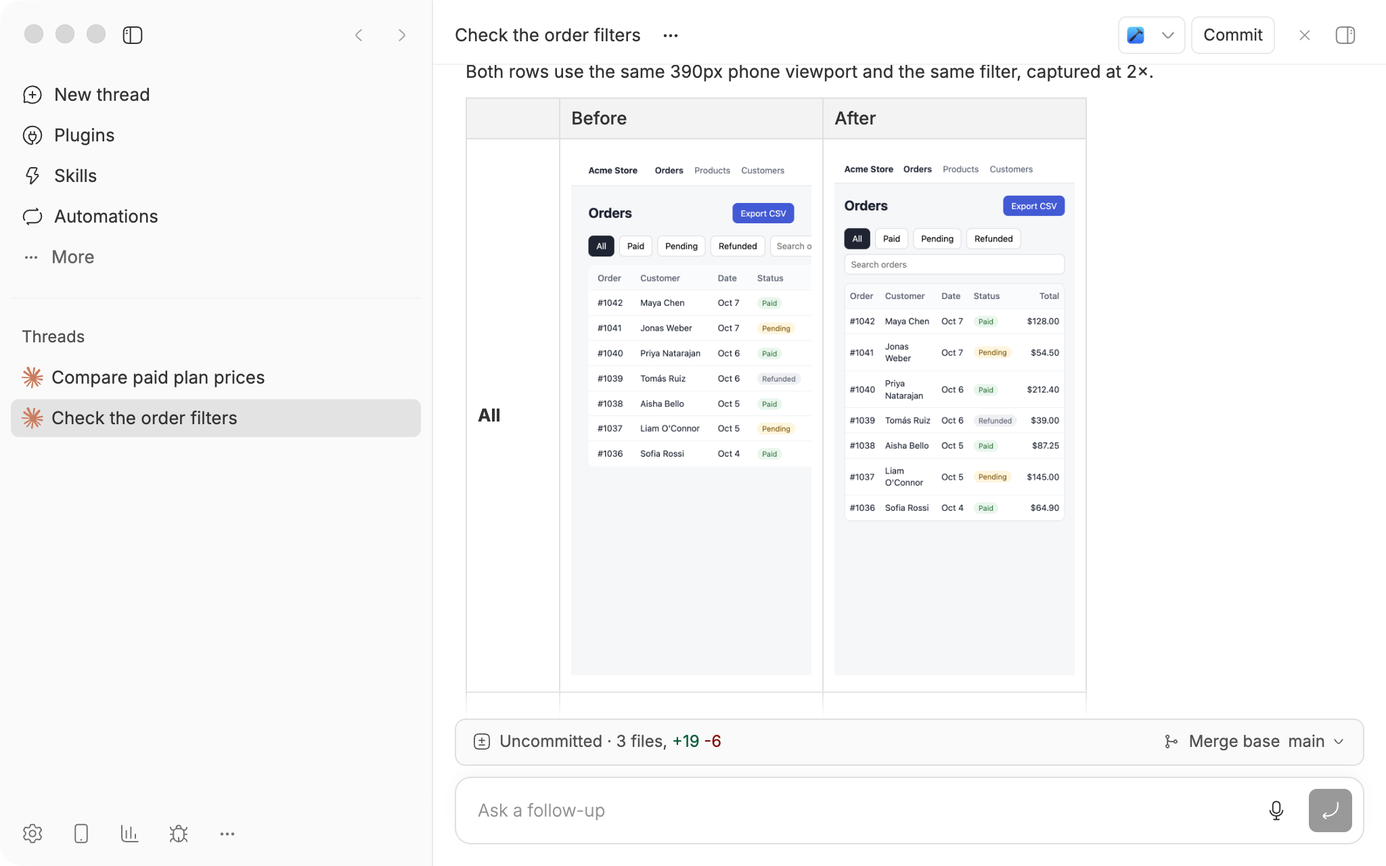Image resolution: width=1386 pixels, height=866 pixels.
Task: Click the microphone dictation icon
Action: 1276,811
